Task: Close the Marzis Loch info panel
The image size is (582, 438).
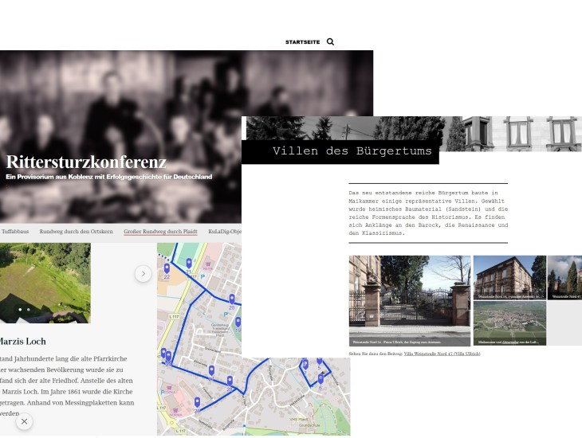Action: click(x=24, y=421)
